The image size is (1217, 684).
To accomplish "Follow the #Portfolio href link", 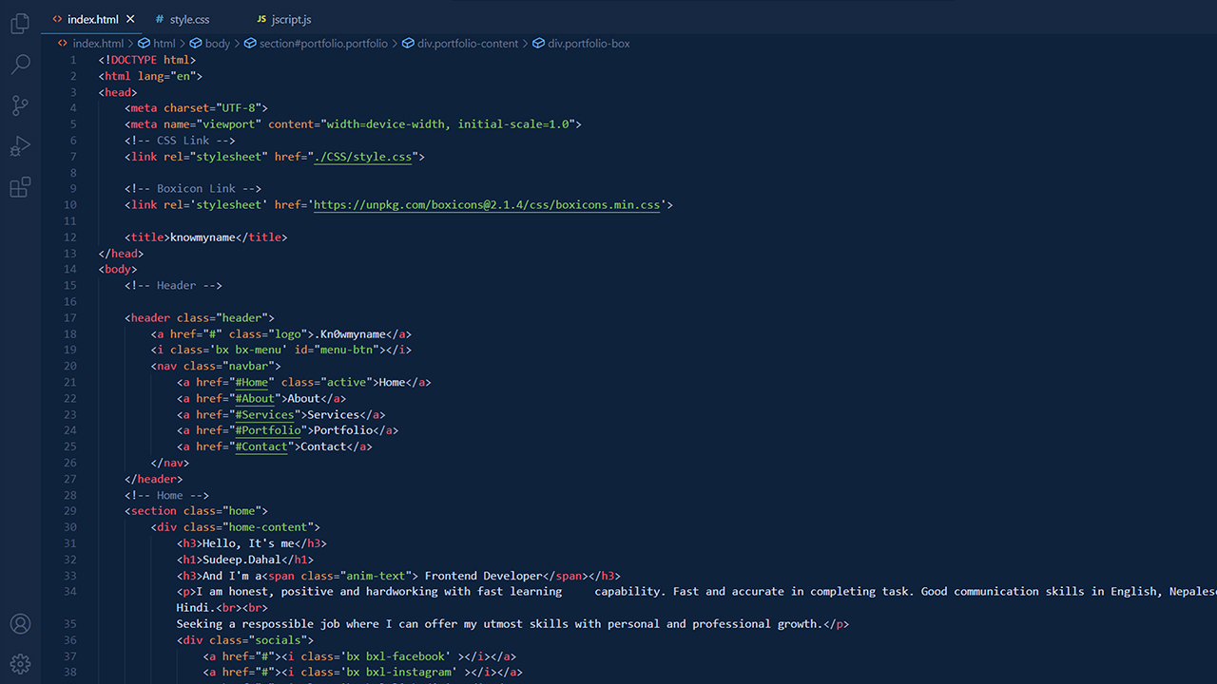I will (x=268, y=430).
